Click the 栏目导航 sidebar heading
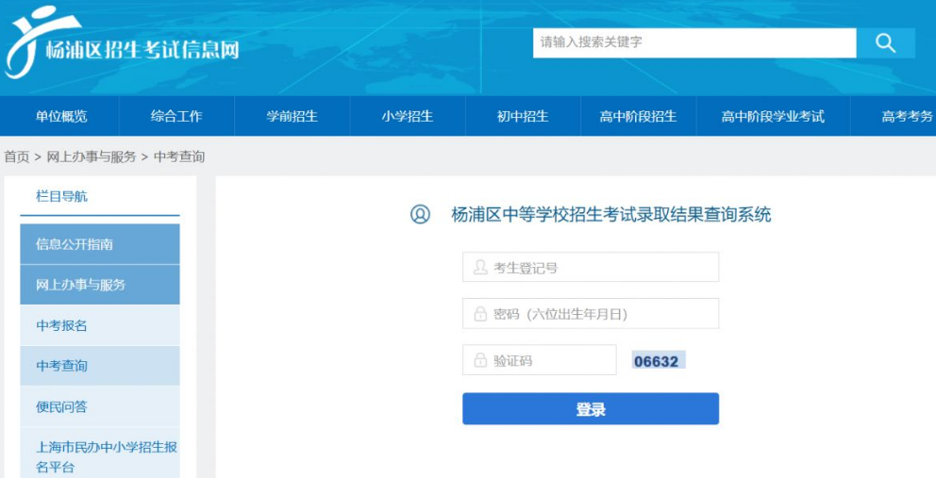 point(61,196)
